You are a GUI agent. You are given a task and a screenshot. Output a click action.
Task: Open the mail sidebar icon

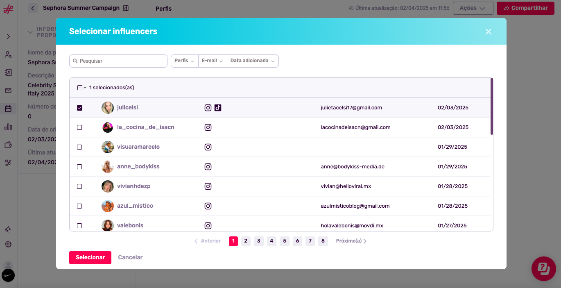pyautogui.click(x=8, y=91)
